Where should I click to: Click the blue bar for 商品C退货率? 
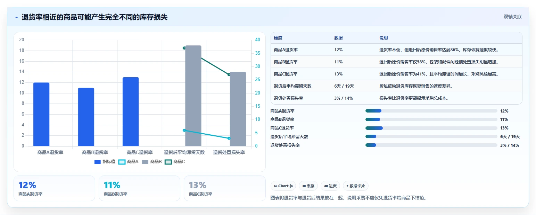click(131, 111)
